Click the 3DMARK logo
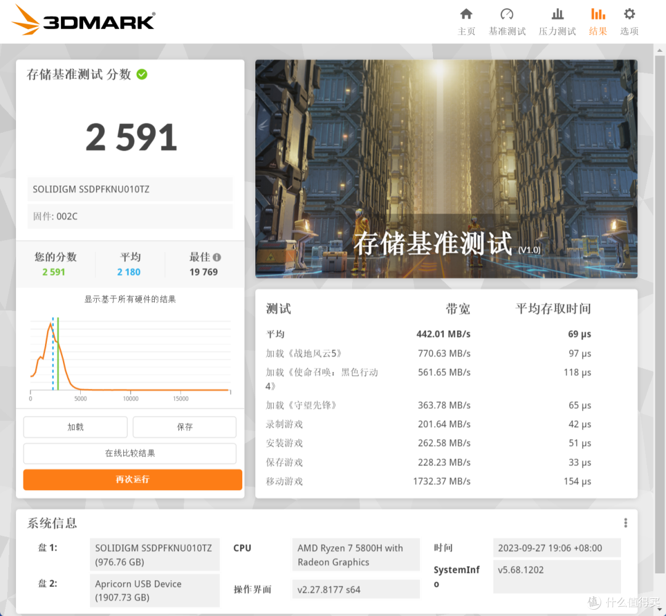 83,21
